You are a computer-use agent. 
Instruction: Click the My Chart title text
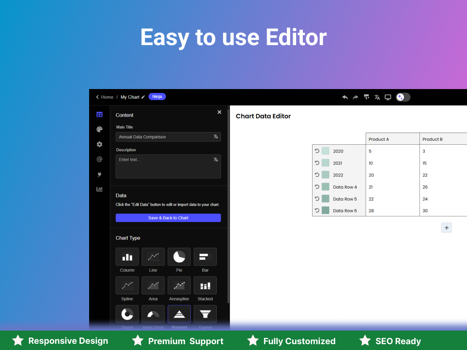click(x=130, y=97)
